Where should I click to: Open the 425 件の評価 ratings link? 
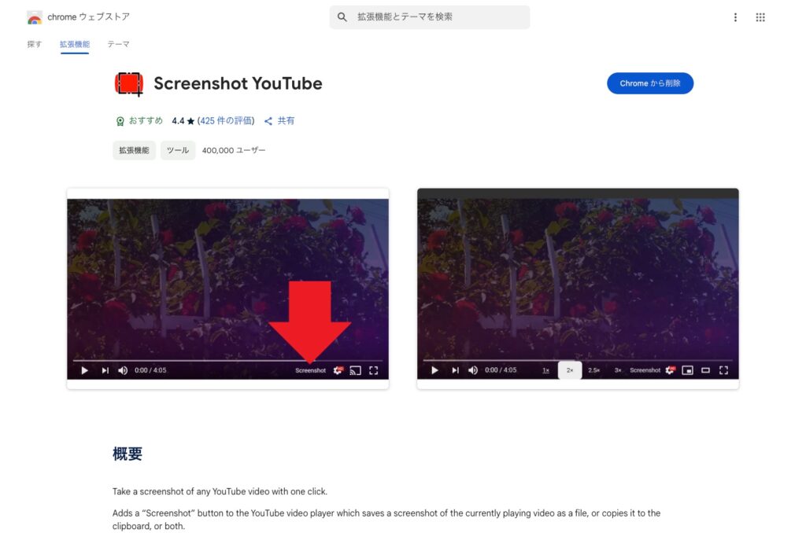click(x=226, y=120)
